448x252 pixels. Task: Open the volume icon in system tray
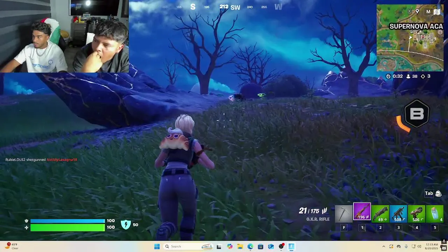pyautogui.click(x=419, y=246)
